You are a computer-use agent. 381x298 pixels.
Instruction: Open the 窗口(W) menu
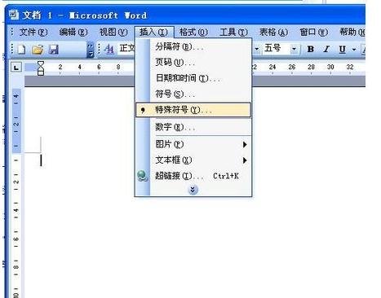pyautogui.click(x=313, y=33)
